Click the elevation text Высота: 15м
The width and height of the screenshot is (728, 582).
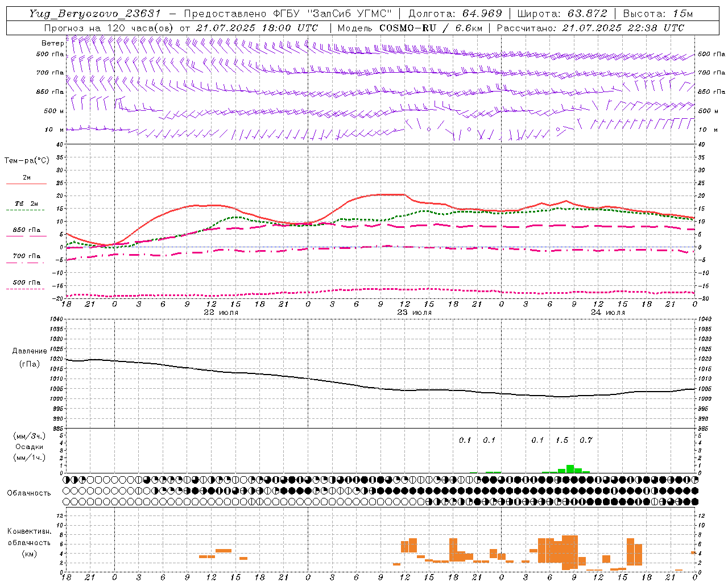click(x=658, y=14)
